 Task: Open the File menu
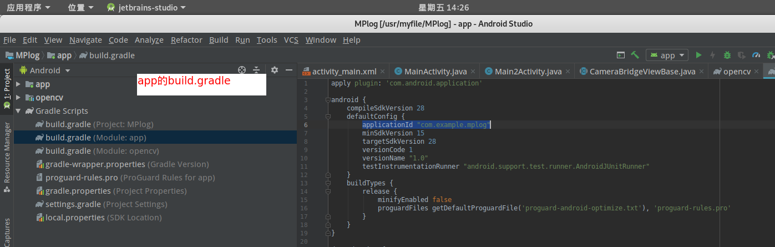9,40
